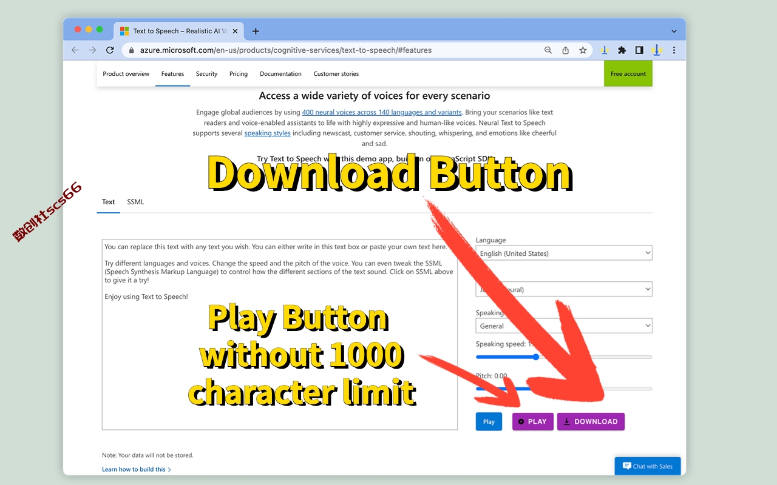
Task: Follow Learn how to build this link
Action: [x=137, y=469]
